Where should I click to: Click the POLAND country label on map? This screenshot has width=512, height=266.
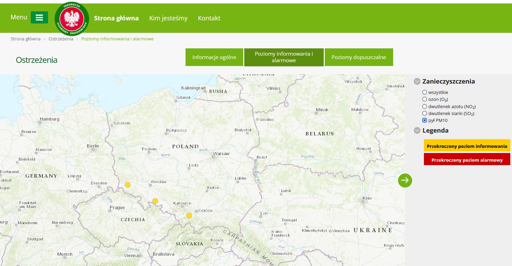pyautogui.click(x=186, y=146)
